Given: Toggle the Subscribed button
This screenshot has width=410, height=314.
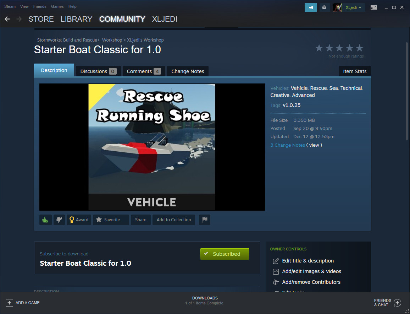Looking at the screenshot, I should pyautogui.click(x=225, y=254).
